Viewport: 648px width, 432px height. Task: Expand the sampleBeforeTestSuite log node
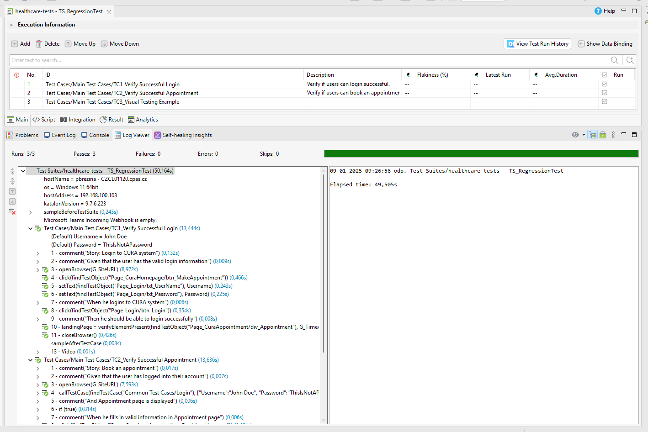click(x=30, y=212)
